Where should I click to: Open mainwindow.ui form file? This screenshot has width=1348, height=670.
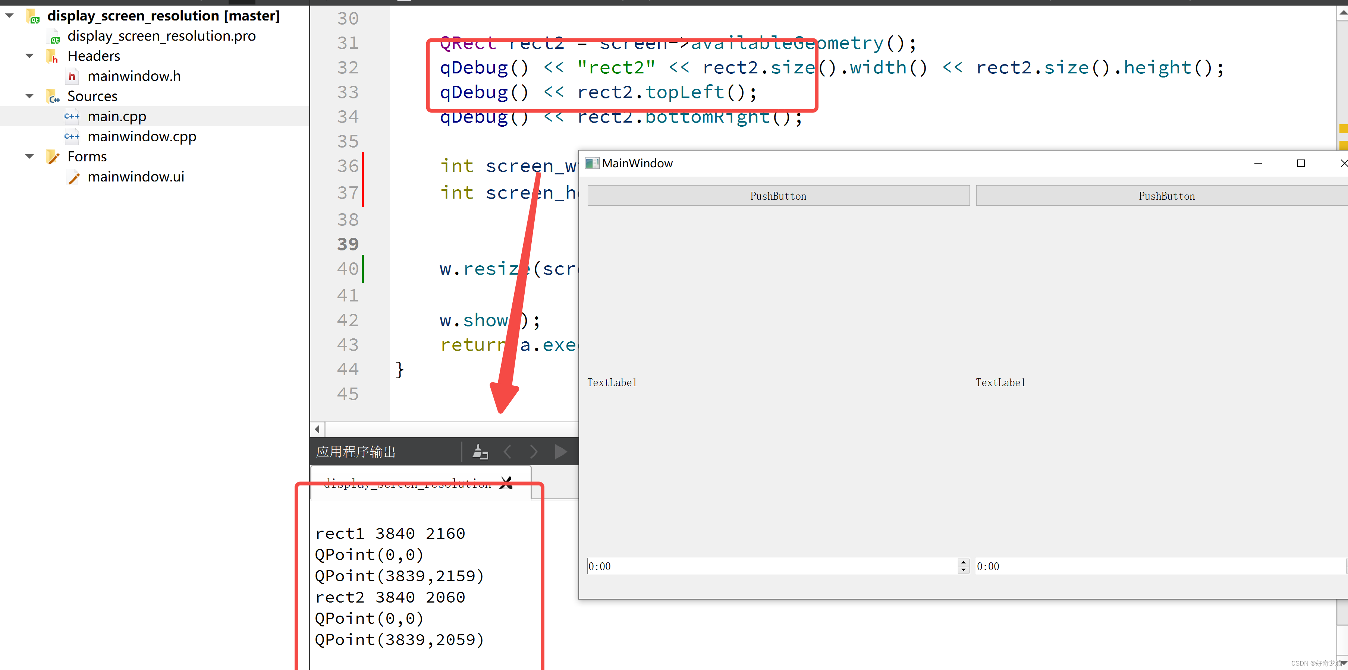coord(135,177)
